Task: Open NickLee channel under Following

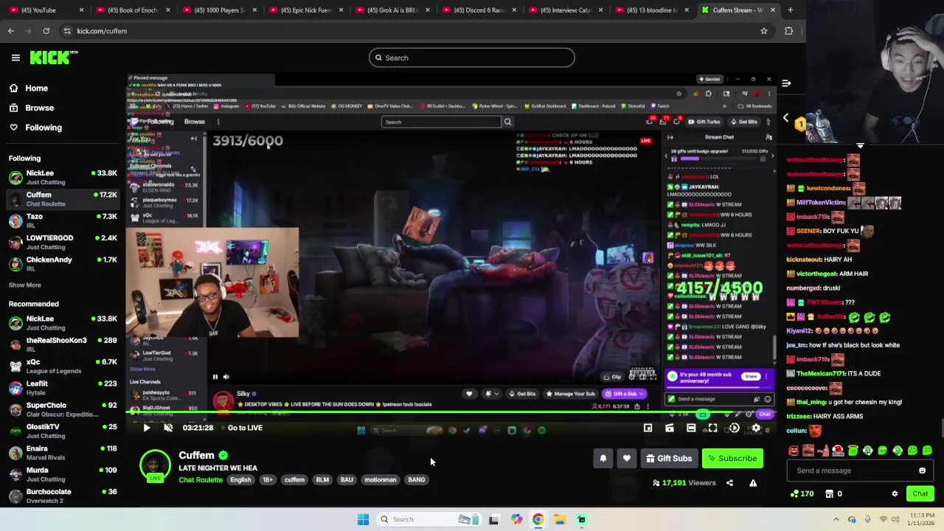Action: point(62,177)
